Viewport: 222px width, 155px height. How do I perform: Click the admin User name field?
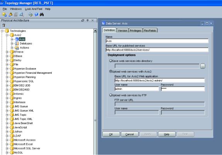pyautogui.click(x=137, y=89)
